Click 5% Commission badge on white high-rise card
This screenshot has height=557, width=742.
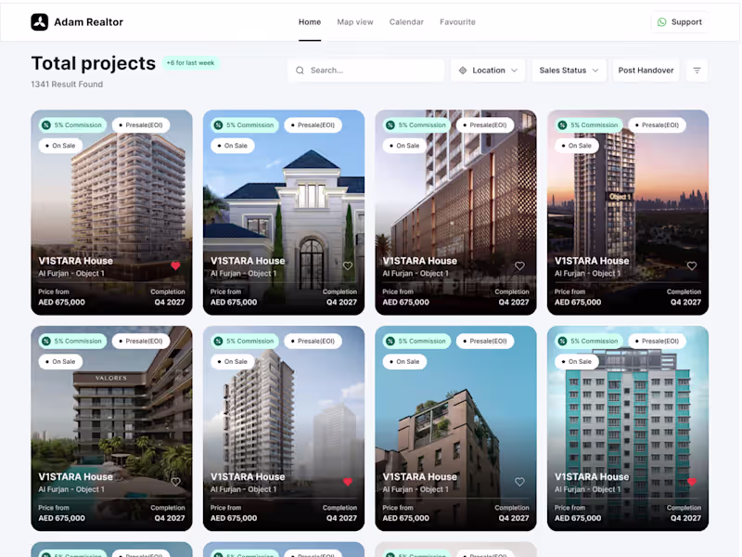tap(72, 125)
